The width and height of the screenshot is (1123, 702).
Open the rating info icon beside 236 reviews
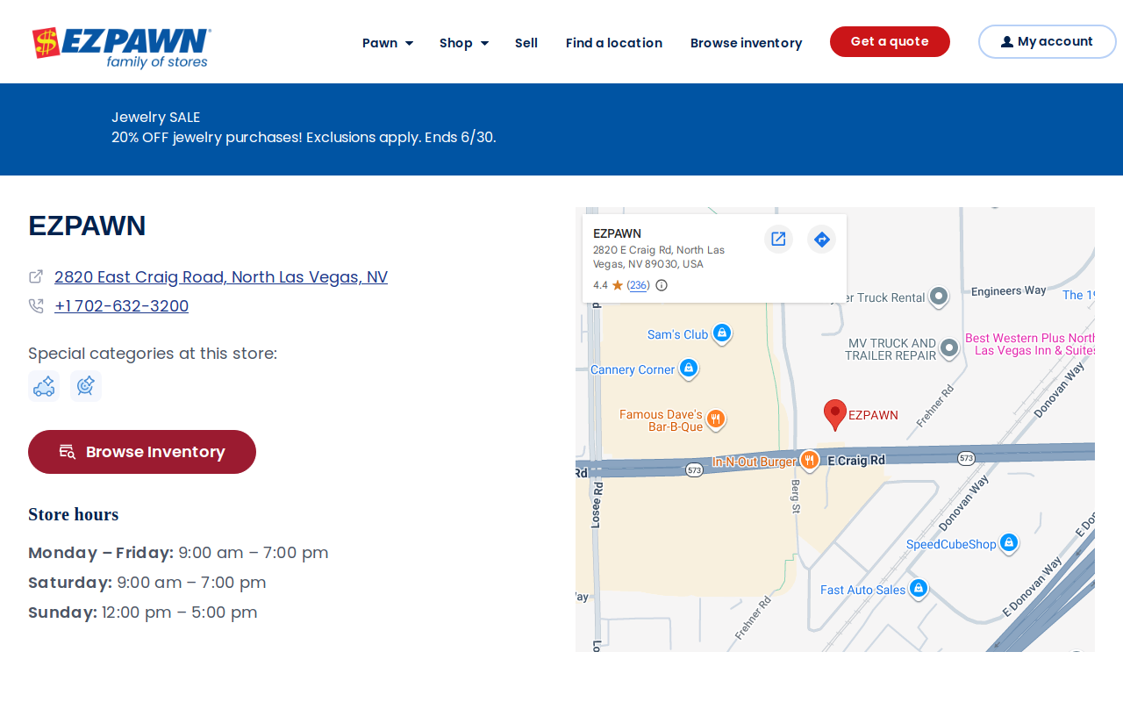(662, 285)
